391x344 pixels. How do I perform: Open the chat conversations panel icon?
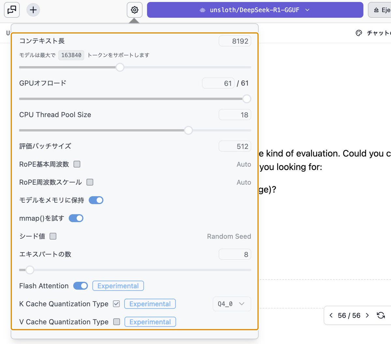click(12, 10)
